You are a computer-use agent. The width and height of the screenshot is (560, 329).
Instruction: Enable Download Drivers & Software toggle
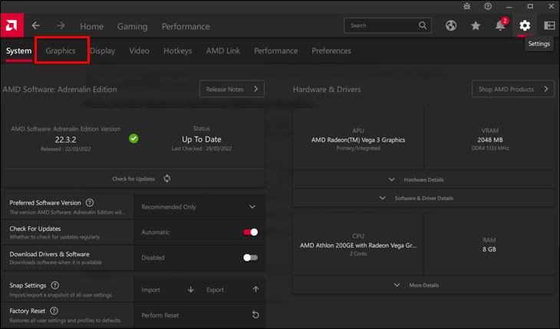[250, 258]
